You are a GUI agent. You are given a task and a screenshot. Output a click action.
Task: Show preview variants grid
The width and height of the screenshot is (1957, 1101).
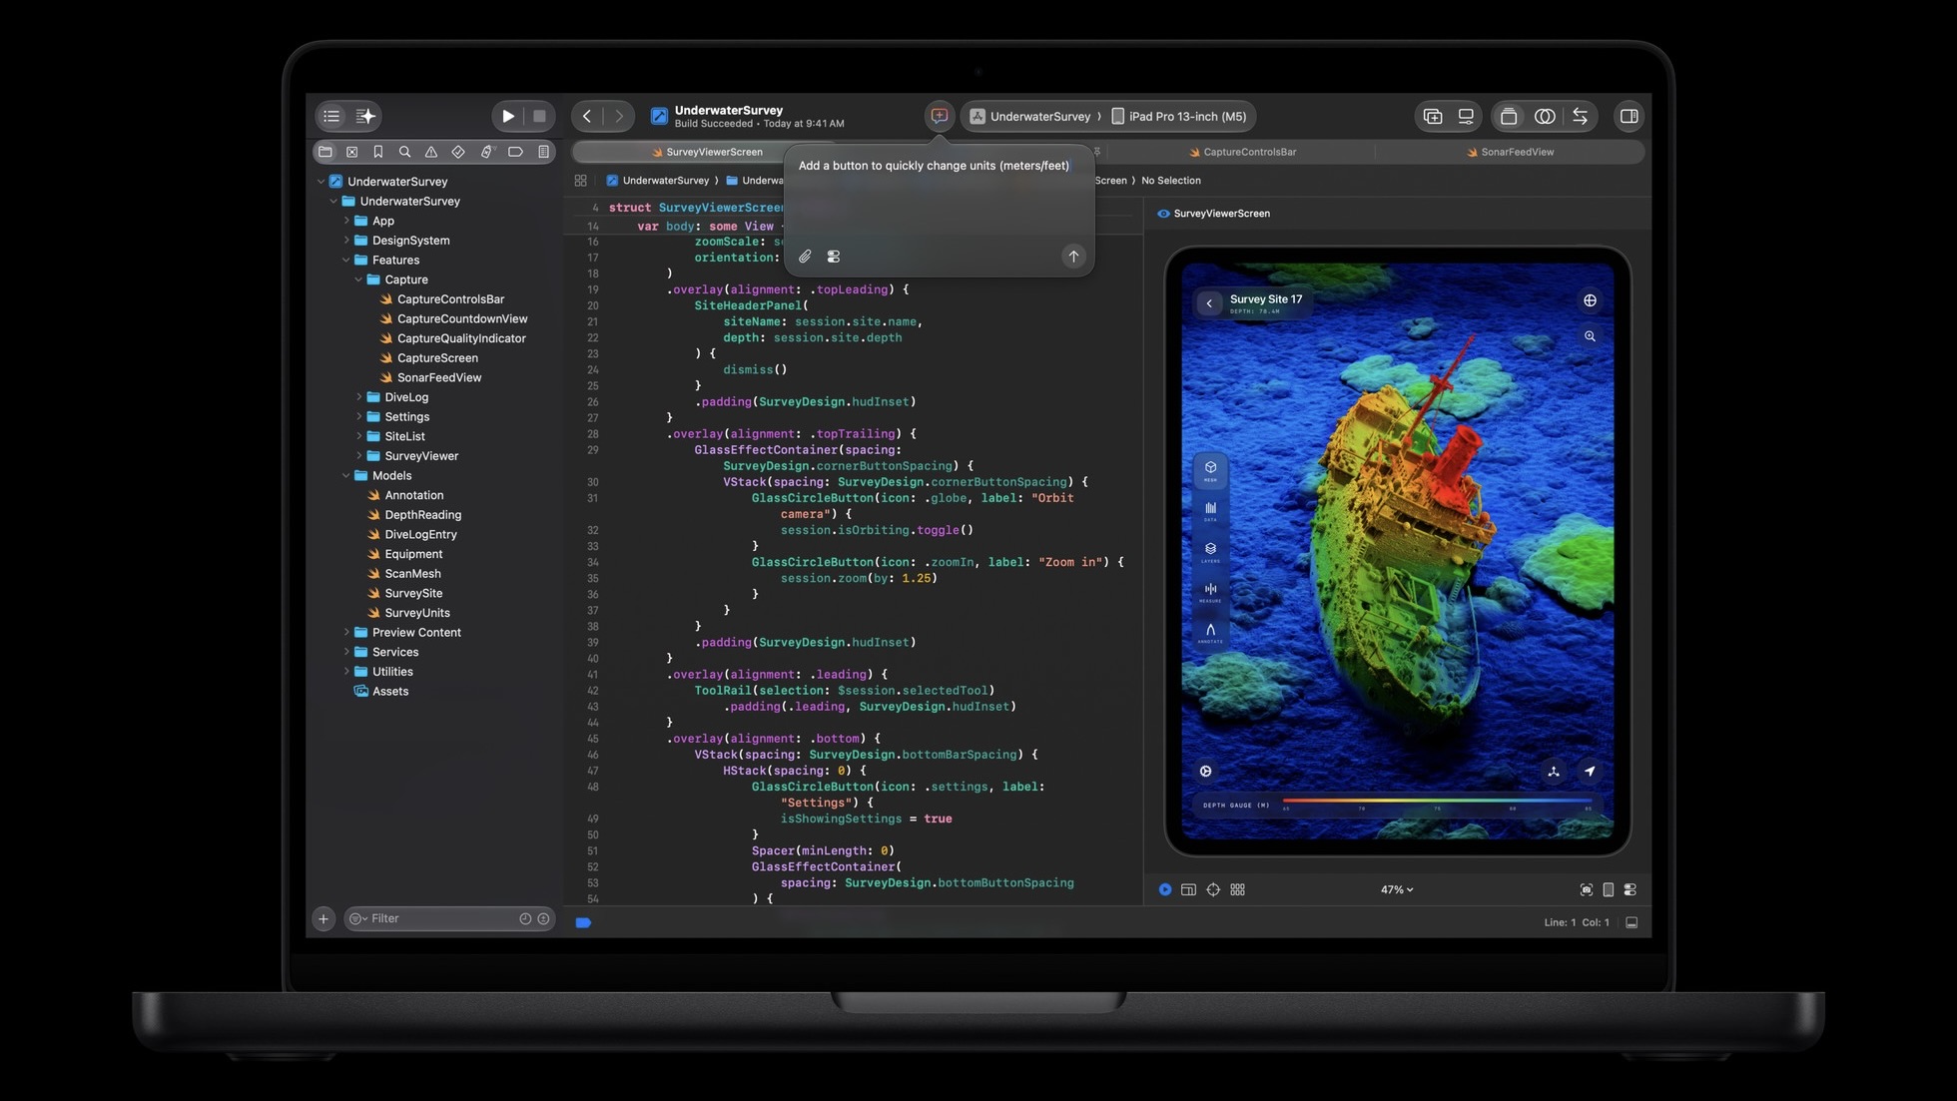1238,889
